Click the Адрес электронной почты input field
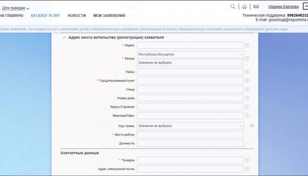 (x=190, y=169)
